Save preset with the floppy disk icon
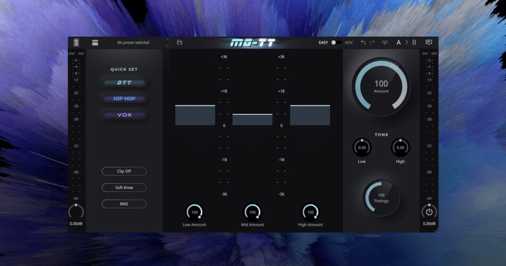Viewport: 506px width, 266px height. tap(179, 43)
